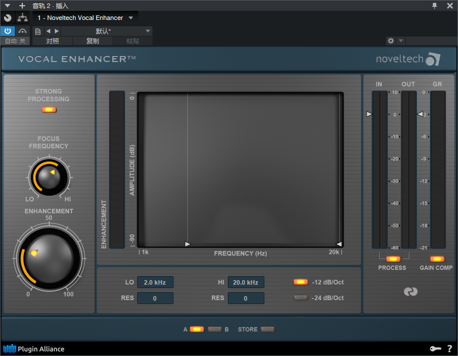Image resolution: width=458 pixels, height=356 pixels.
Task: Click the LO RES value field
Action: 155,298
